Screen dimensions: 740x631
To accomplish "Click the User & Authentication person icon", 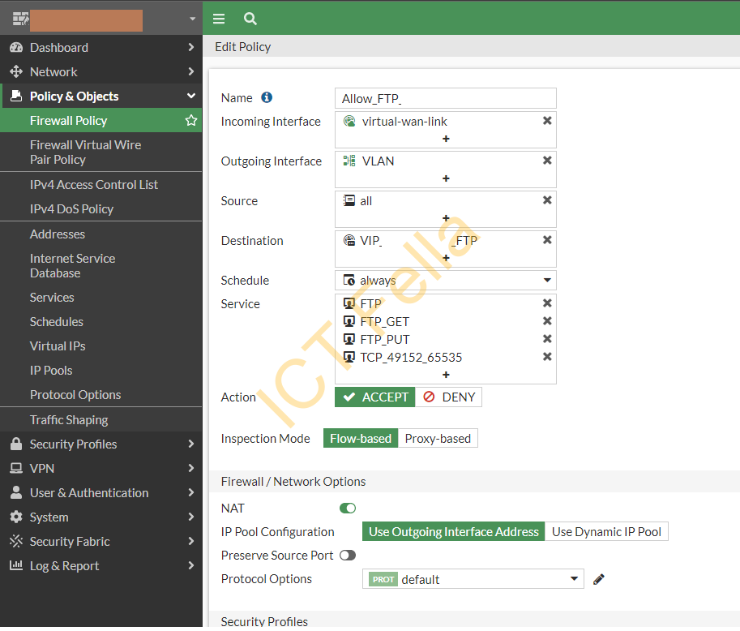I will click(x=16, y=492).
